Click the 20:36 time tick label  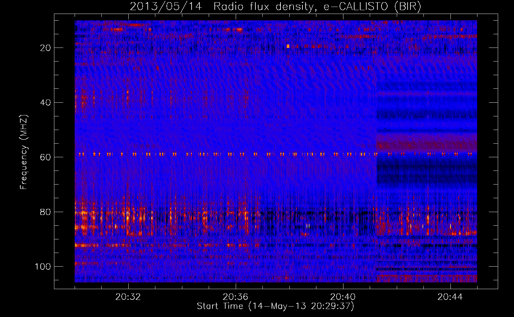(235, 297)
